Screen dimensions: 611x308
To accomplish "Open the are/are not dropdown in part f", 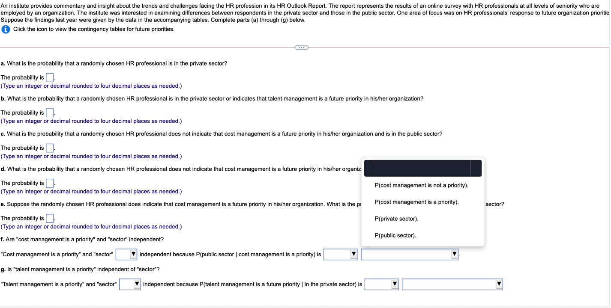I will tap(126, 254).
